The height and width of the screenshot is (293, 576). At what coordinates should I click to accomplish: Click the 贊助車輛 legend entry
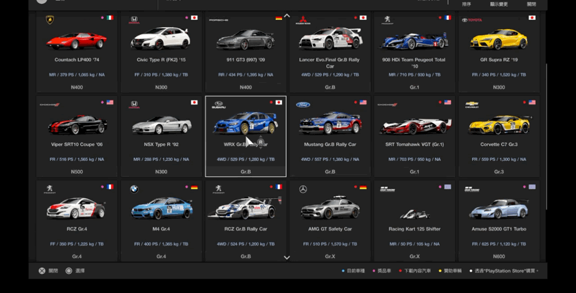pos(450,271)
